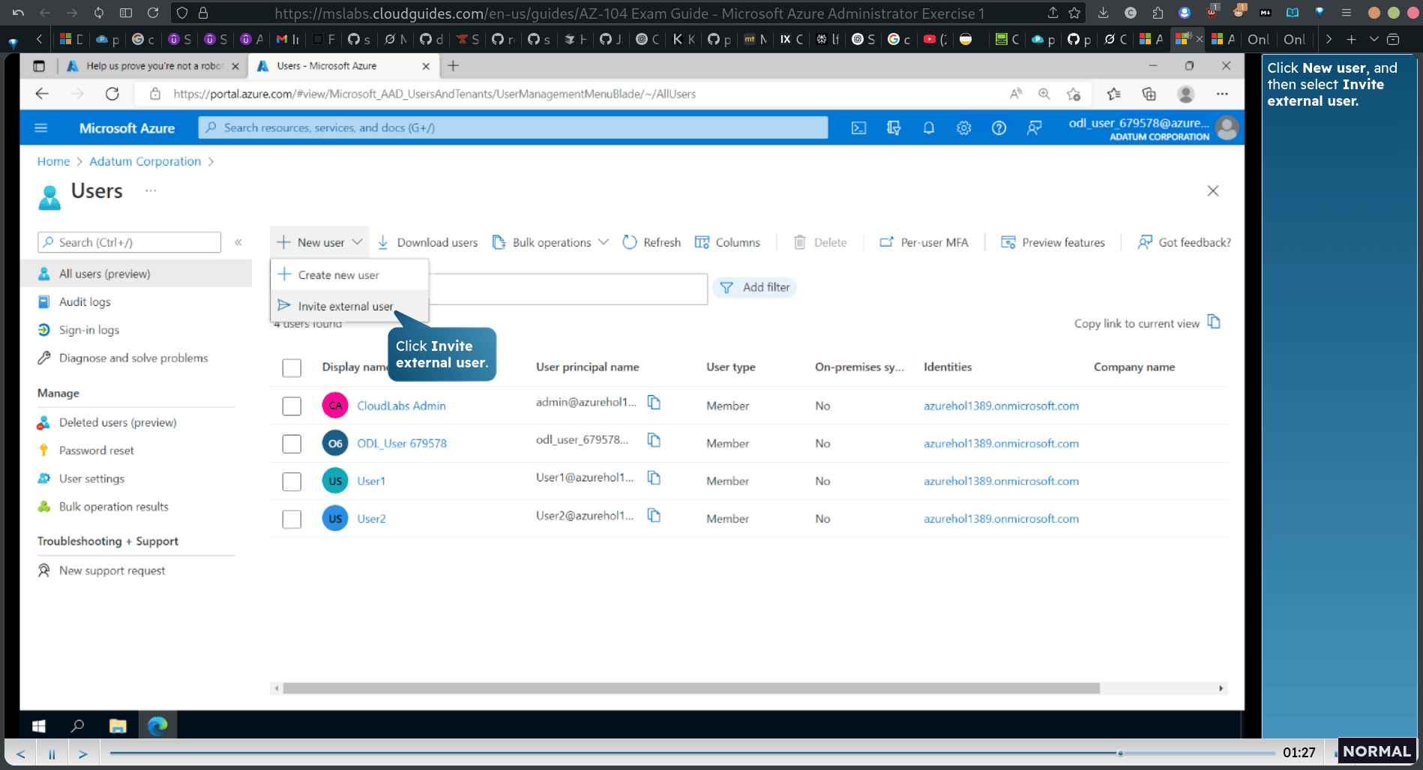The width and height of the screenshot is (1423, 770).
Task: Pause the guide playback
Action: coord(52,754)
